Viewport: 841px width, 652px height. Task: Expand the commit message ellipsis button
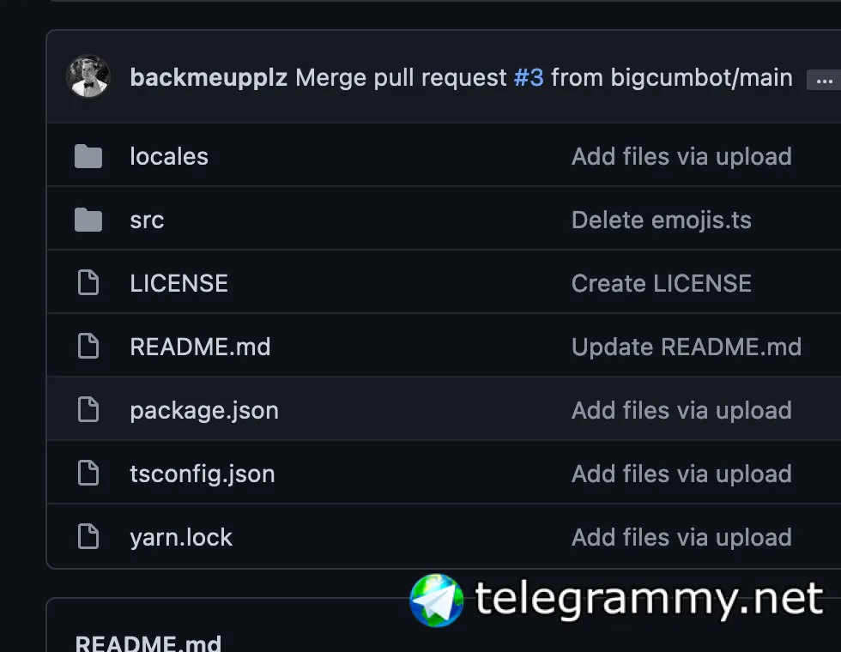click(x=824, y=81)
